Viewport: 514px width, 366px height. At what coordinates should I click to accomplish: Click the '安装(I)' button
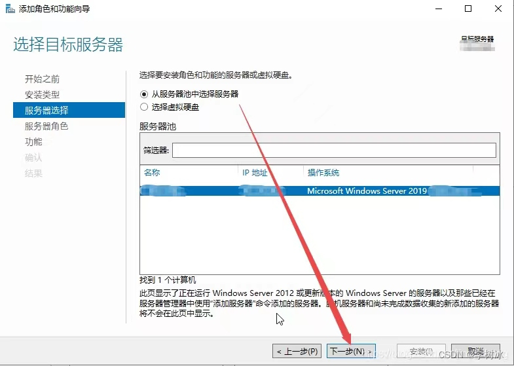[421, 352]
